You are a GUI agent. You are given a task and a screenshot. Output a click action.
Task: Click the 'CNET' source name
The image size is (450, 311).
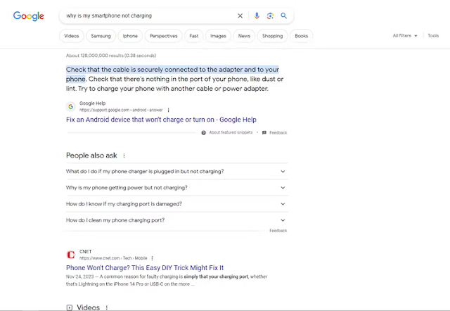click(x=85, y=252)
